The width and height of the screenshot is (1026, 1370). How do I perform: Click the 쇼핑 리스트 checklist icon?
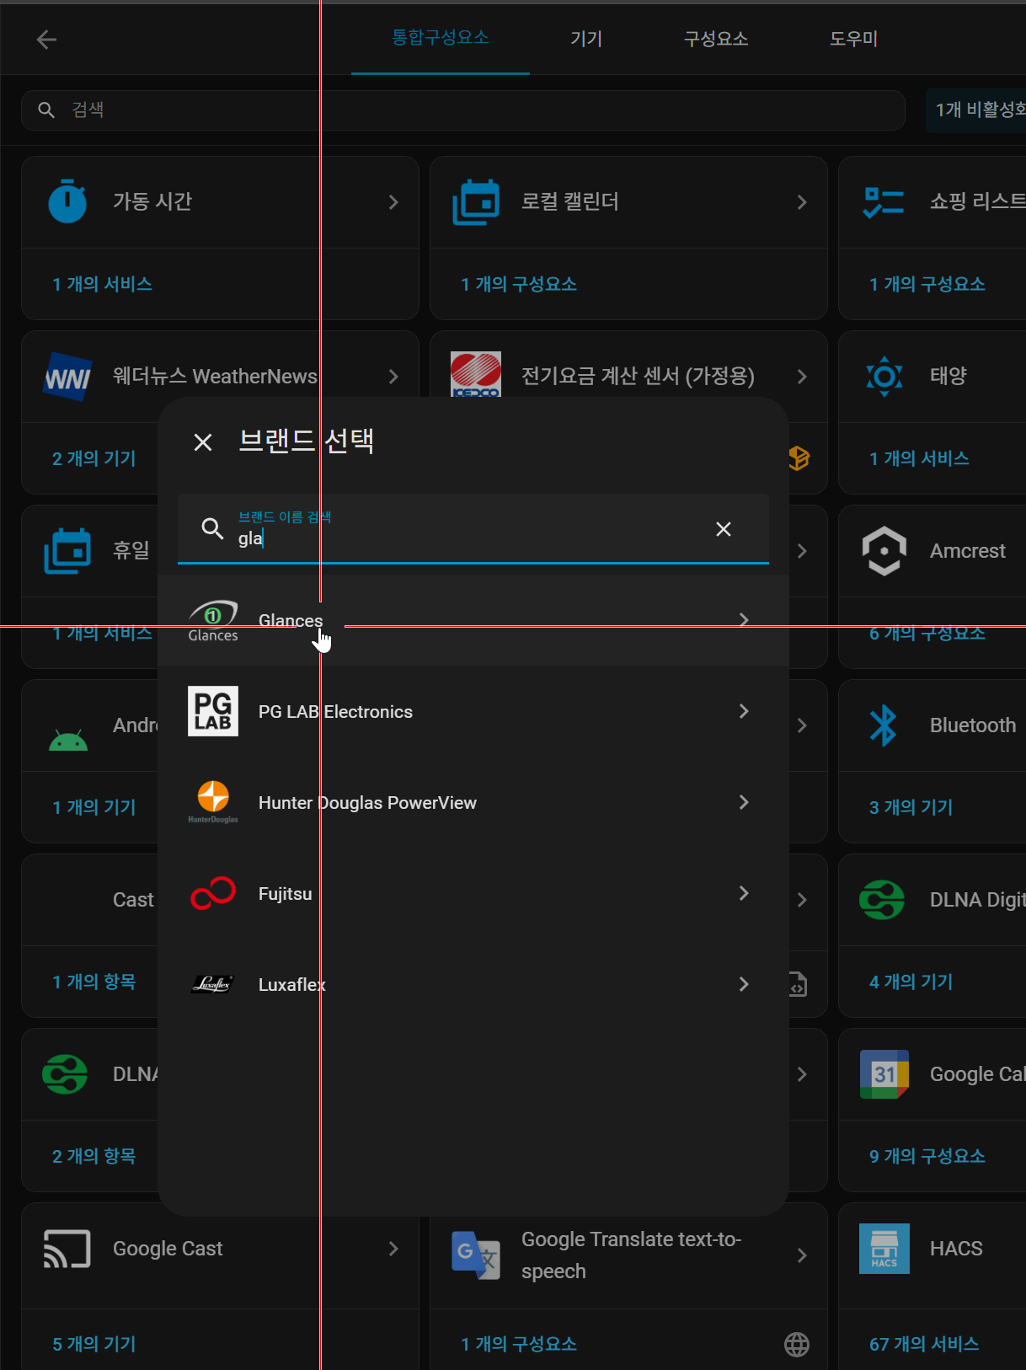(x=884, y=202)
